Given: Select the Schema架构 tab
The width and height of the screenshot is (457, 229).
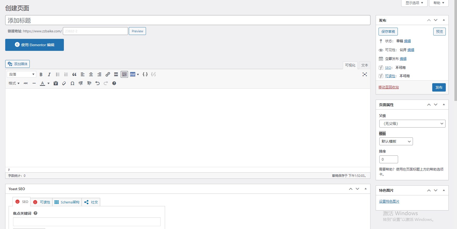Looking at the screenshot, I should [x=67, y=202].
